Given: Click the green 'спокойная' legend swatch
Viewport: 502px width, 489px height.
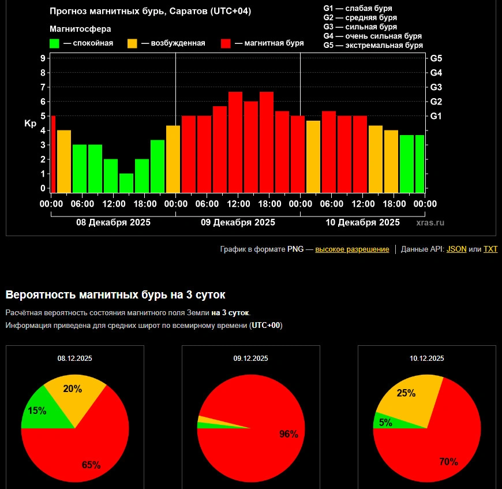Looking at the screenshot, I should 55,43.
